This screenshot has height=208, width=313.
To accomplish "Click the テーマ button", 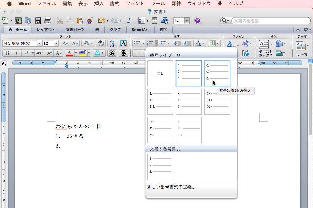I will [302, 48].
